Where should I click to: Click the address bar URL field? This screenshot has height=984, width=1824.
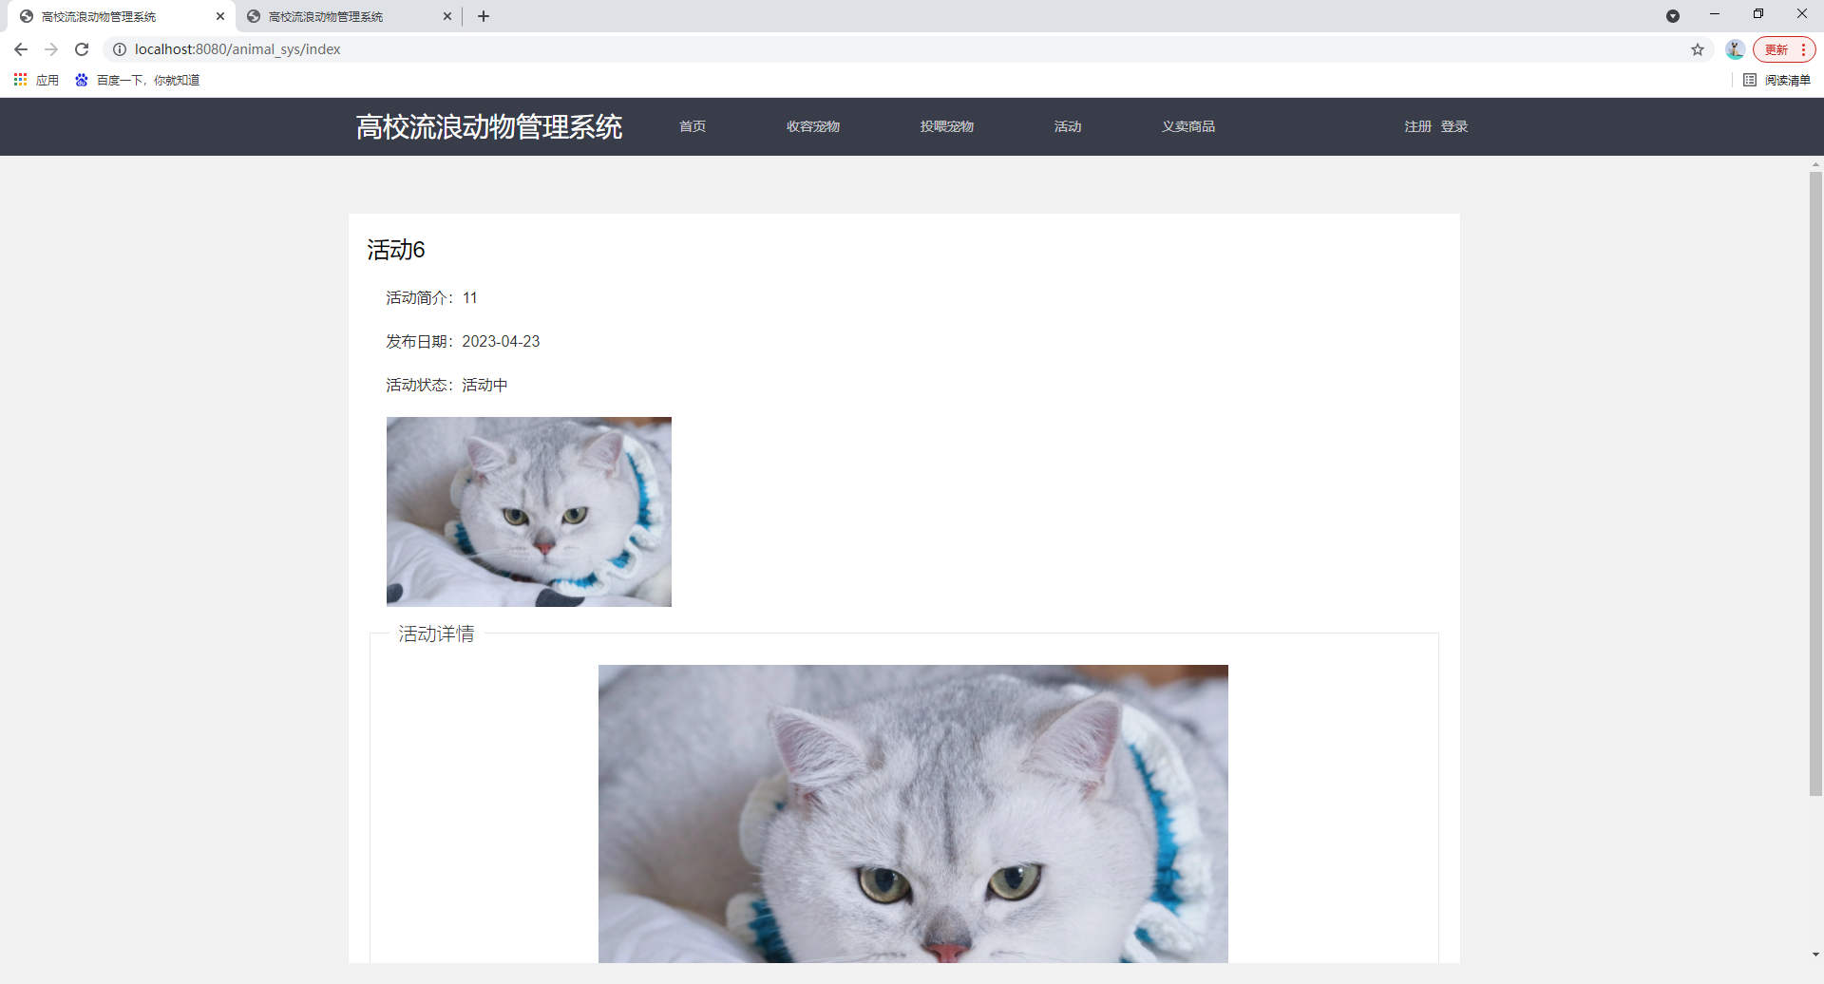(907, 49)
